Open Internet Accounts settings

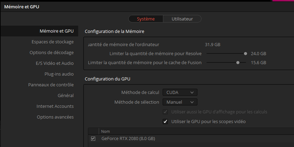(x=55, y=106)
